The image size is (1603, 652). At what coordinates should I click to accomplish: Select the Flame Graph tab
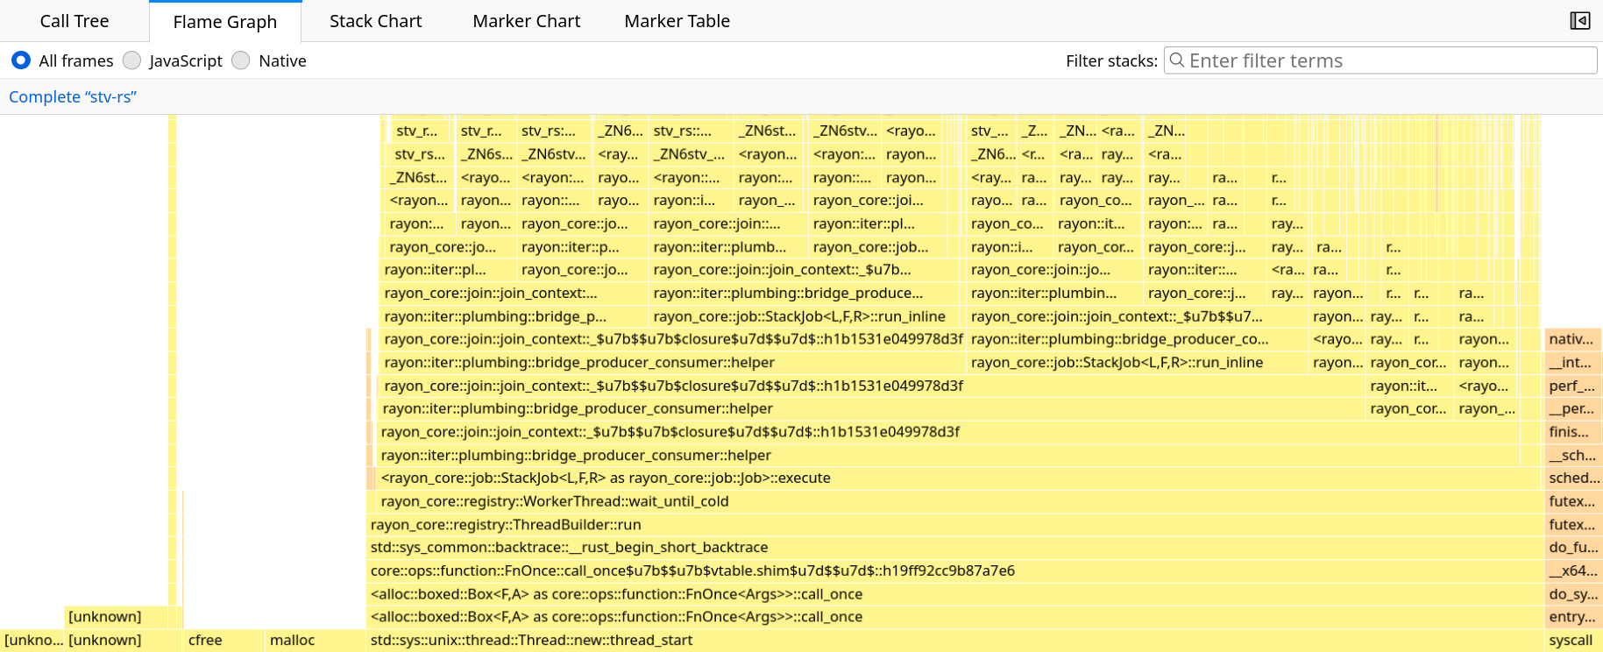pos(225,21)
